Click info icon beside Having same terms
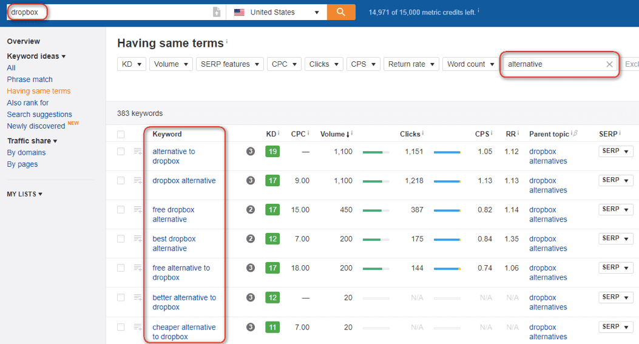 (227, 41)
